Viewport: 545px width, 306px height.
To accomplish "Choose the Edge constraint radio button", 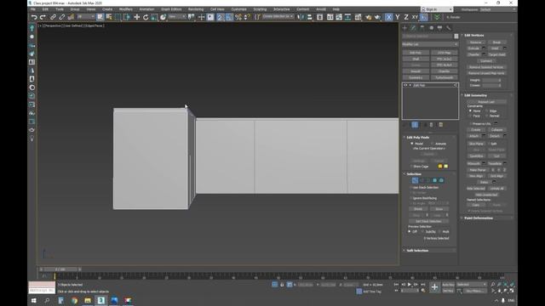I will (x=487, y=111).
